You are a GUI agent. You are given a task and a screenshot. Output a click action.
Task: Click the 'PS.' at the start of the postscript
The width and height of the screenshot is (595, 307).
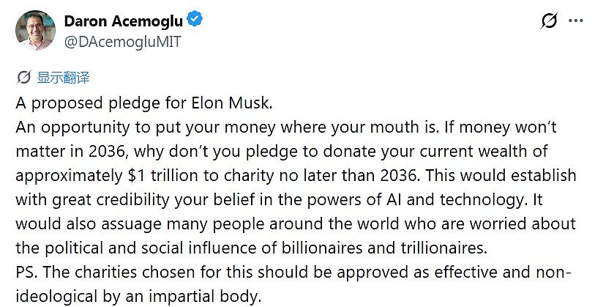(x=28, y=273)
